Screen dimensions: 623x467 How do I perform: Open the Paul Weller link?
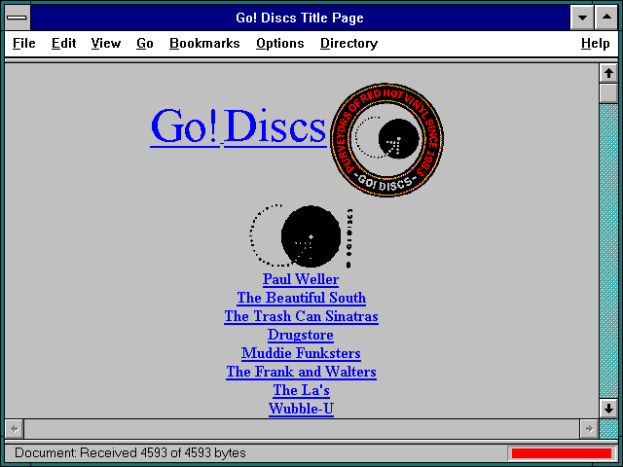(x=301, y=279)
